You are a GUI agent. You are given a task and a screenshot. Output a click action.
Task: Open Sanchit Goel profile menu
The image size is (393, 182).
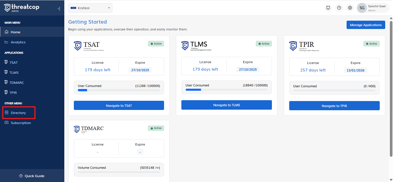click(377, 8)
